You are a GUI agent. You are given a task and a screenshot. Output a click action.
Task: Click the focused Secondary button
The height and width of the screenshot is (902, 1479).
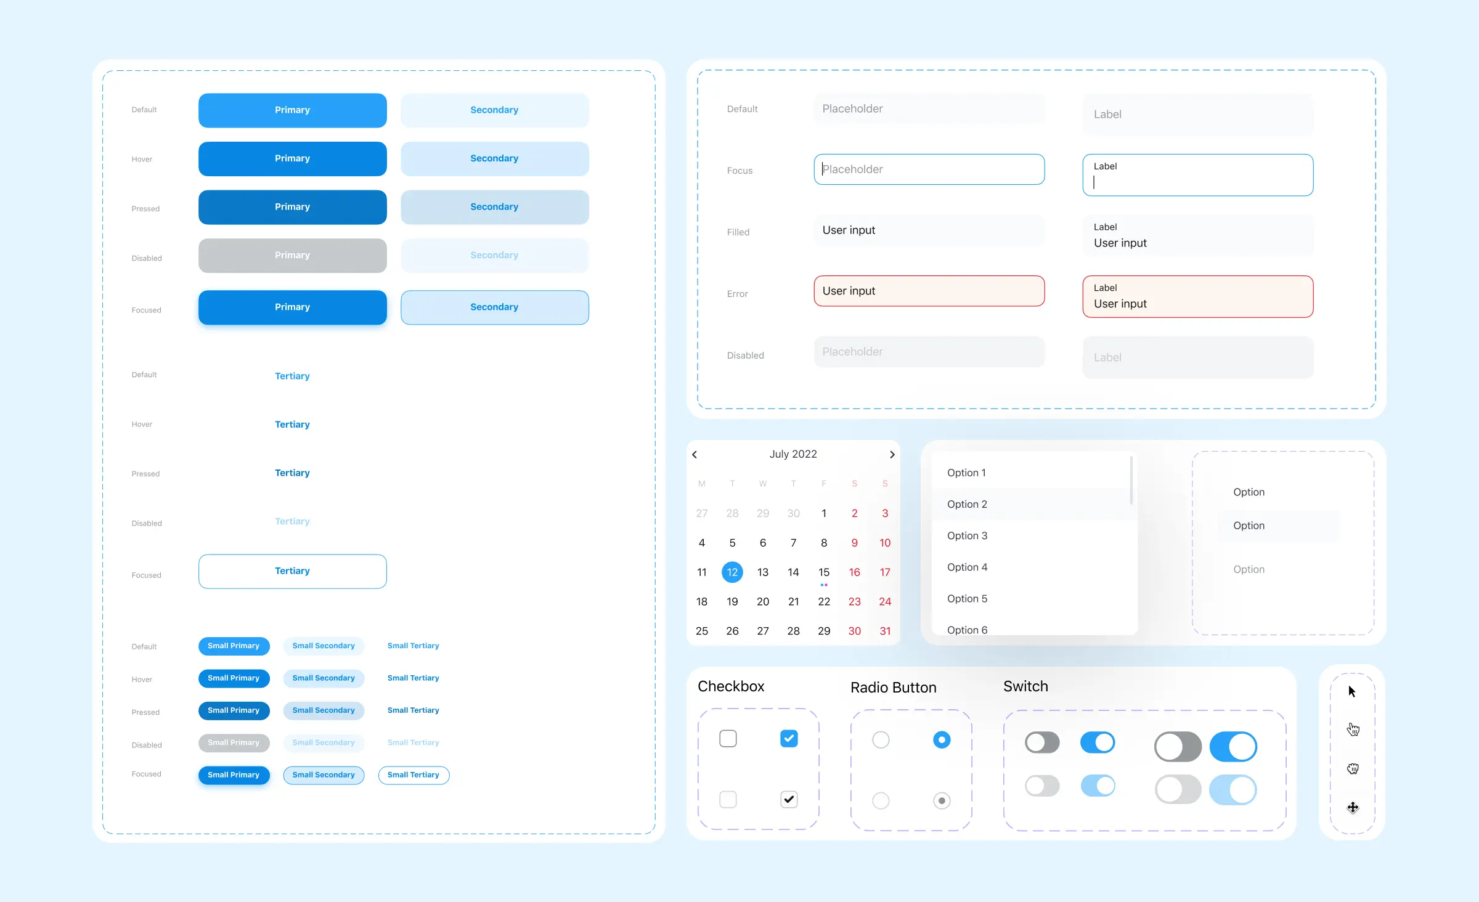(492, 306)
